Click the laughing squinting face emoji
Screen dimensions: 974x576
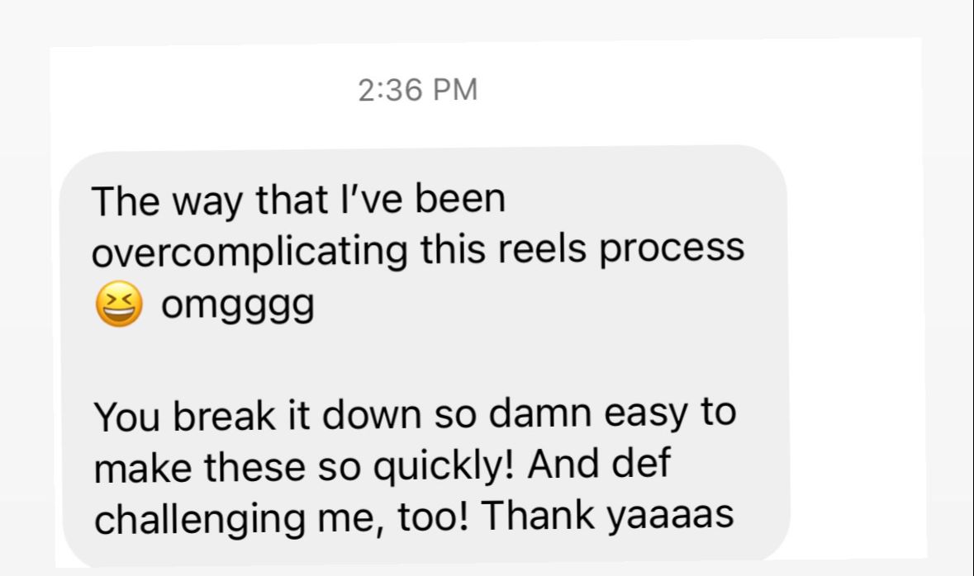[119, 304]
